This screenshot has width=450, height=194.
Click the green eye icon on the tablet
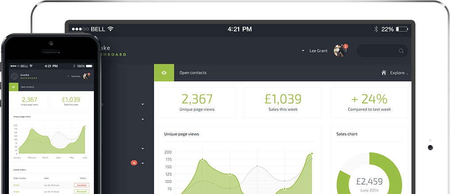(164, 73)
